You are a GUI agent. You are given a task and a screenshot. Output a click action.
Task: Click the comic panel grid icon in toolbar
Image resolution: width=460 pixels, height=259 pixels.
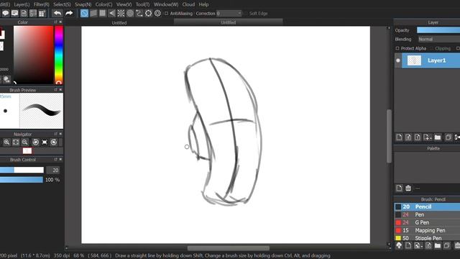(42, 13)
